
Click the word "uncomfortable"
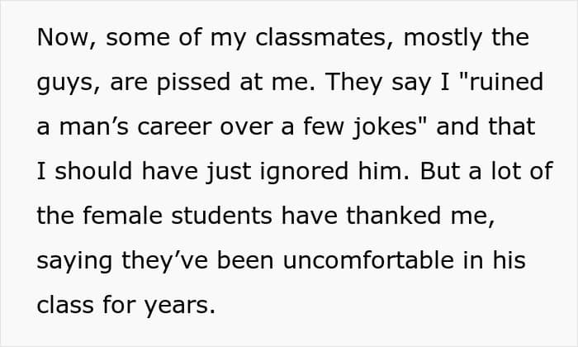point(368,260)
